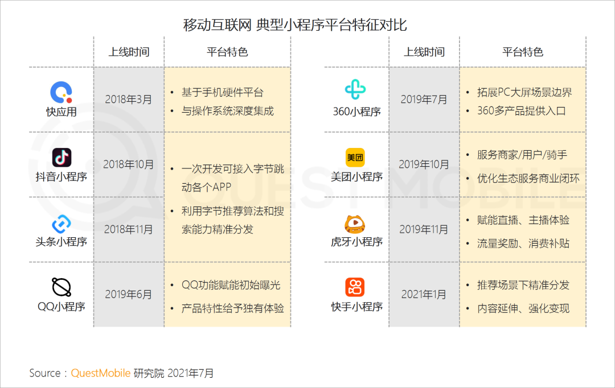This screenshot has height=388, width=615.
Task: Click the date cell 2021年1月
Action: point(424,294)
